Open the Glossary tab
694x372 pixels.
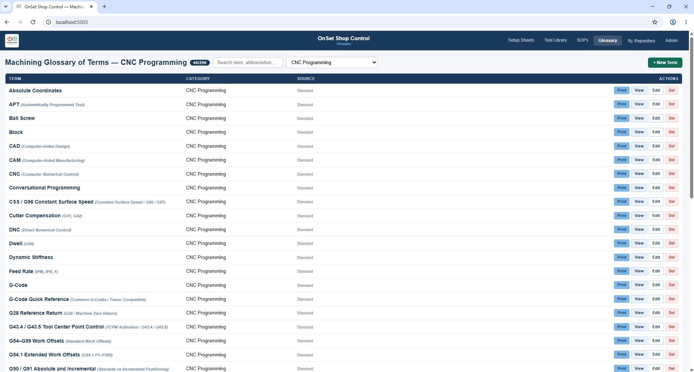coord(607,41)
